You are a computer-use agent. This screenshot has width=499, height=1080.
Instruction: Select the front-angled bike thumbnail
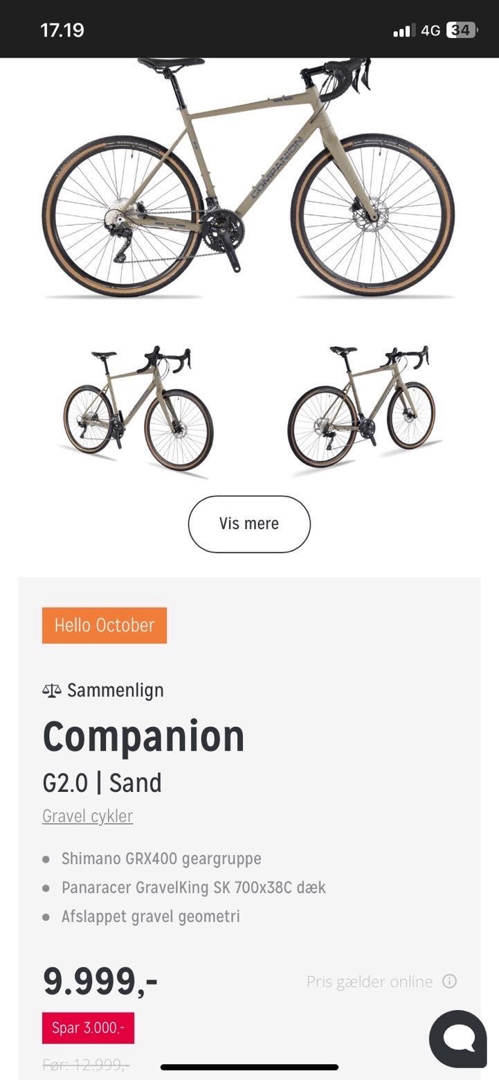tap(138, 408)
